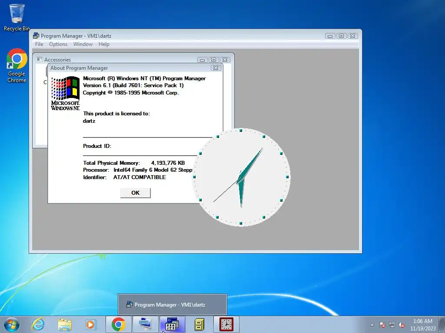Image resolution: width=445 pixels, height=333 pixels.
Task: Click the Program Manager - VM1\dartz taskbar preview
Action: click(172, 305)
